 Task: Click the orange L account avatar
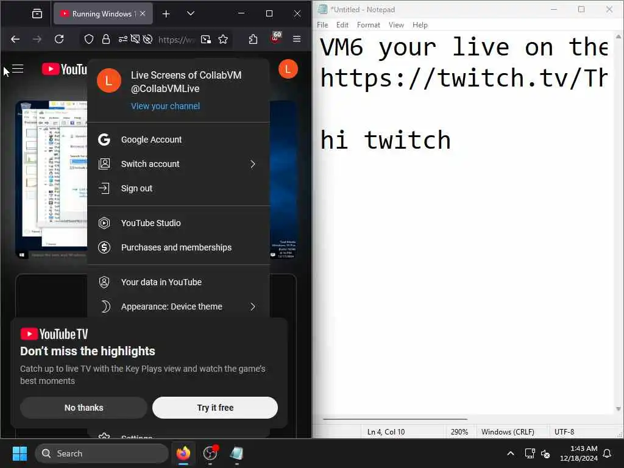click(x=288, y=69)
